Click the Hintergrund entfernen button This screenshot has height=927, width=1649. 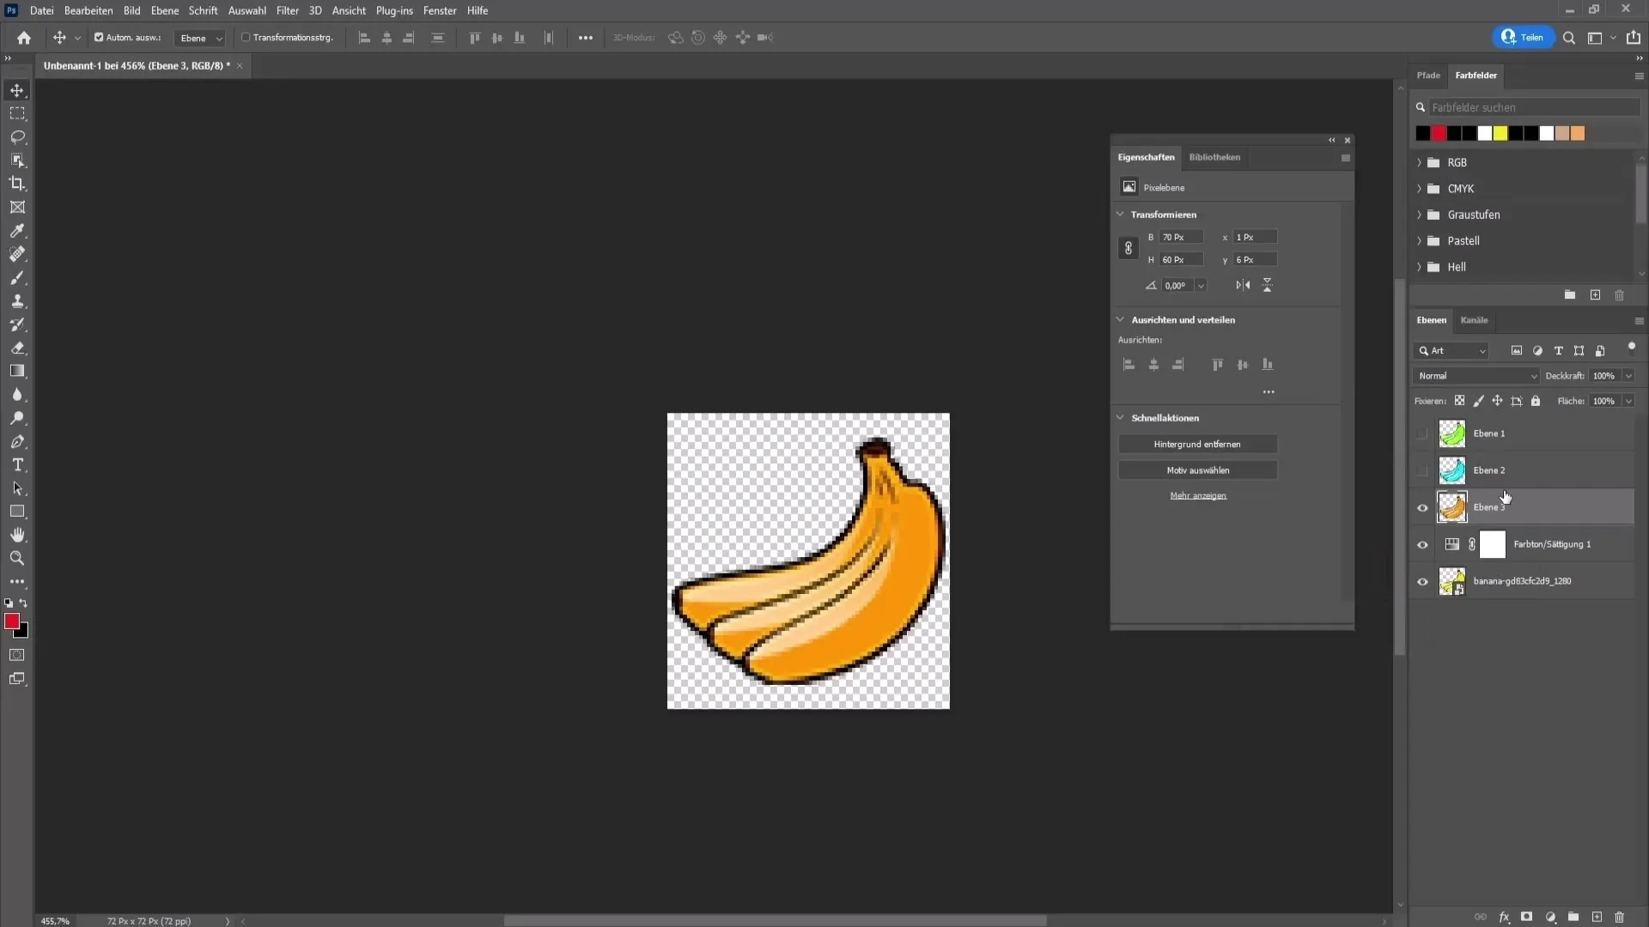tap(1197, 445)
